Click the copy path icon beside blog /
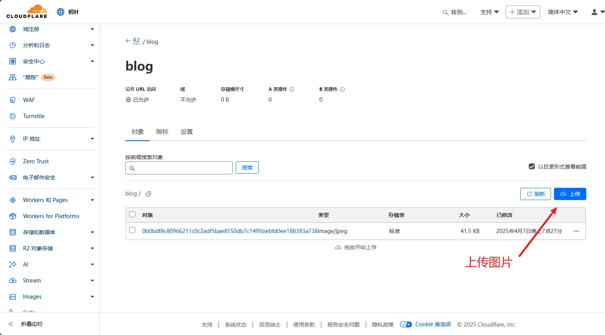The width and height of the screenshot is (605, 335). tap(148, 194)
